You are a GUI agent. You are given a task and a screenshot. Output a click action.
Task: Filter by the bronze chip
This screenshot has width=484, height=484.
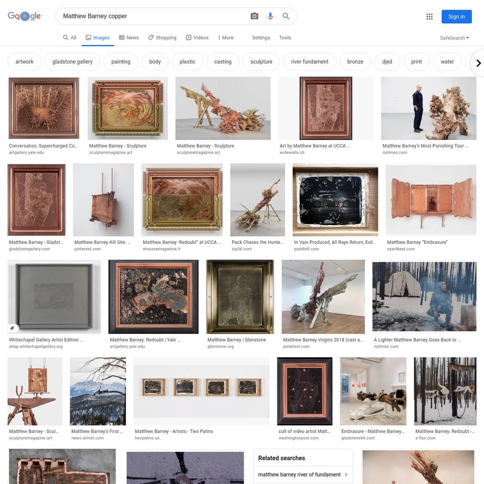click(x=355, y=62)
